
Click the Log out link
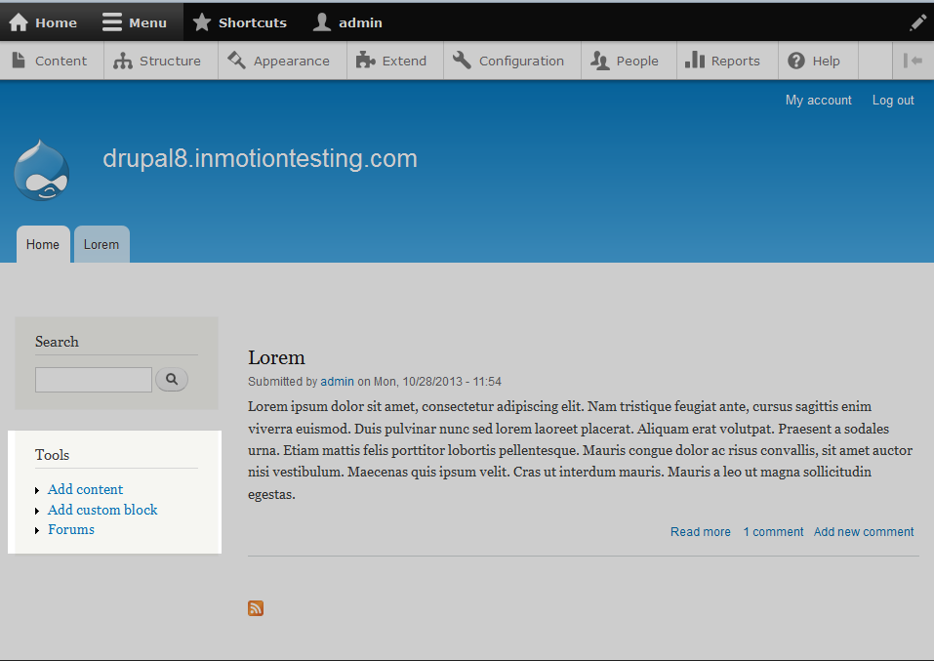pyautogui.click(x=893, y=101)
